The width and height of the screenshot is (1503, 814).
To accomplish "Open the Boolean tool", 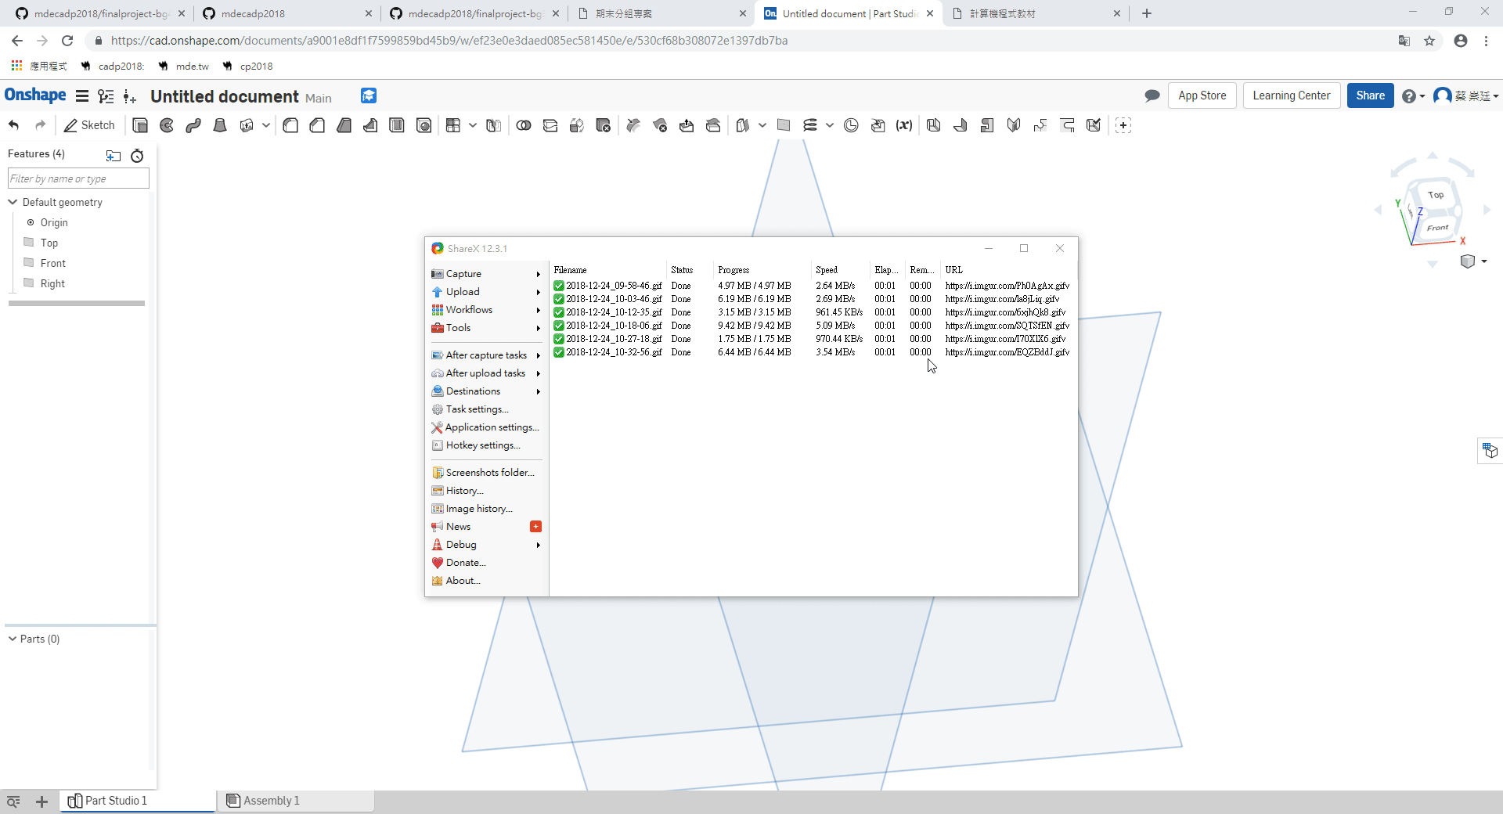I will tap(524, 125).
